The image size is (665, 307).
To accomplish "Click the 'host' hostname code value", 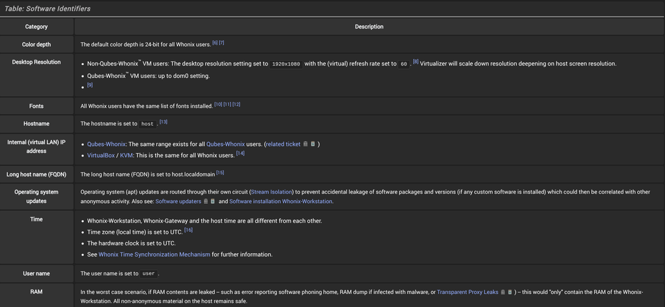I will [147, 124].
